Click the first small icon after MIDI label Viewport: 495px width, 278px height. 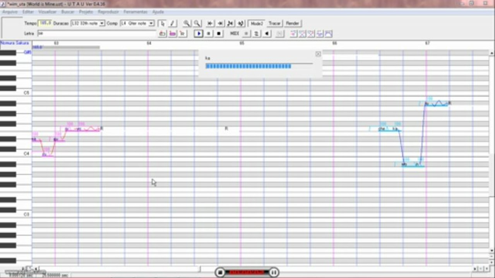tap(246, 34)
